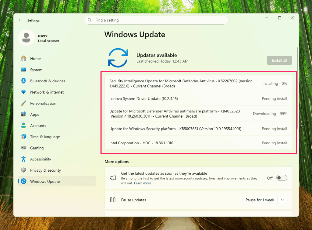The image size is (312, 230).
Task: Click the Windows Update sidebar icon
Action: 23,181
